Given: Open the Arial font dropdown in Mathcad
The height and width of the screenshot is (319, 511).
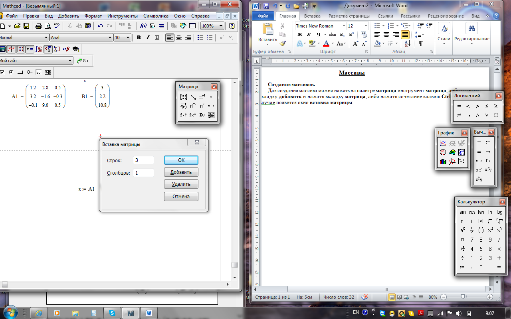Looking at the screenshot, I should (x=110, y=37).
